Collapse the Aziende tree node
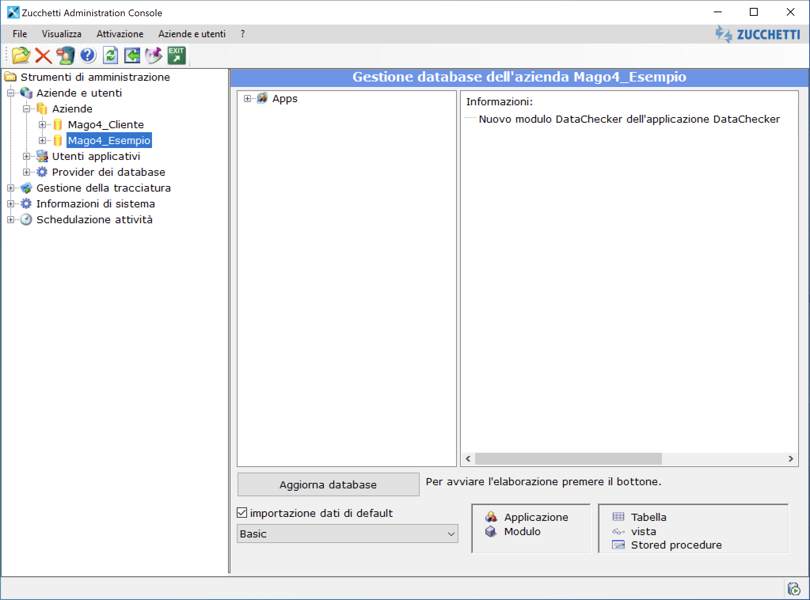Viewport: 810px width, 600px height. pos(27,109)
